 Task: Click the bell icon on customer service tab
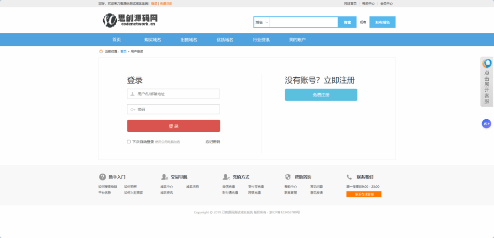pos(487,63)
